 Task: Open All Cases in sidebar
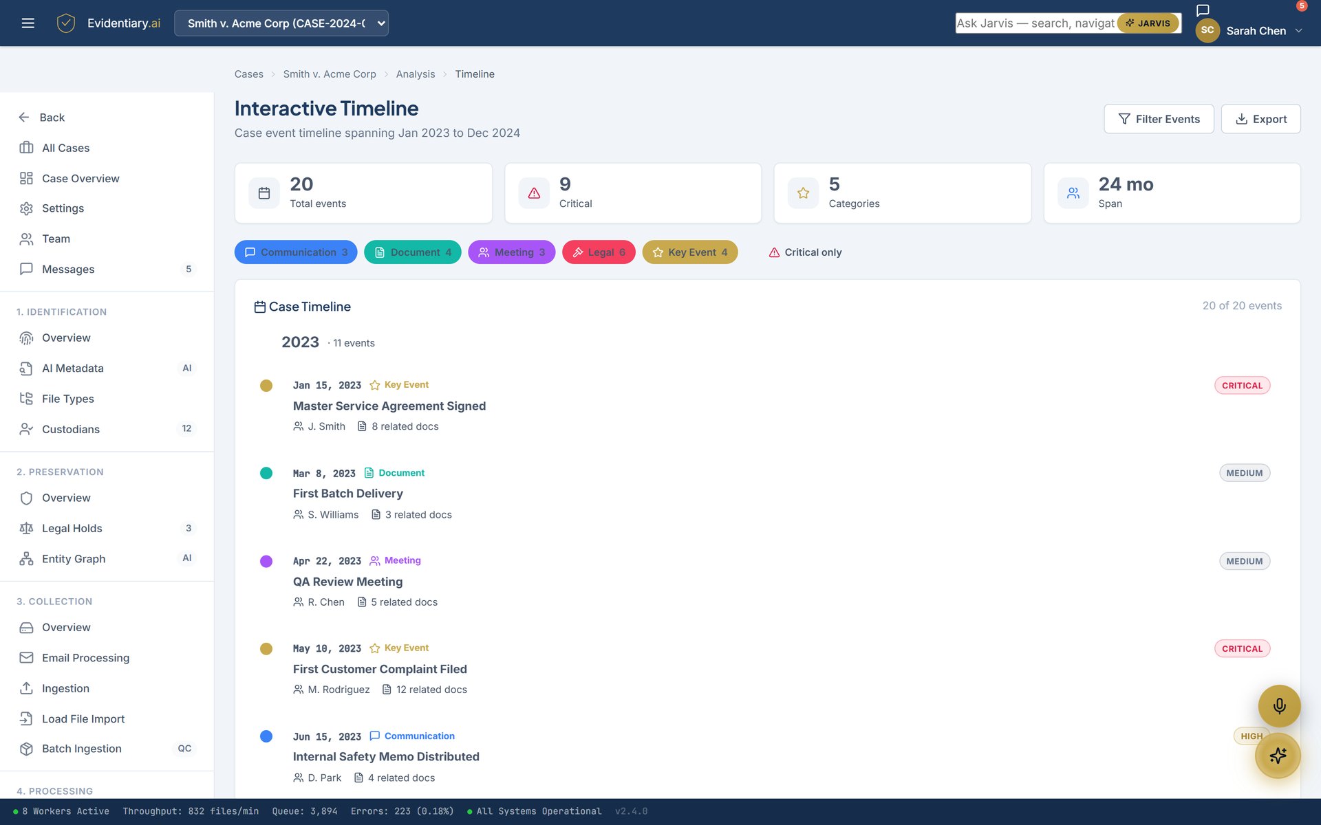click(x=107, y=148)
